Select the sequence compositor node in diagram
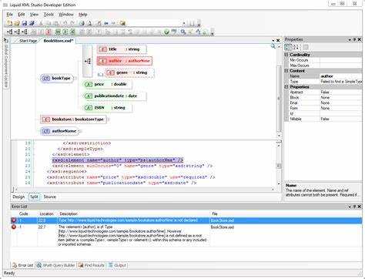The image size is (365, 279). 88,61
